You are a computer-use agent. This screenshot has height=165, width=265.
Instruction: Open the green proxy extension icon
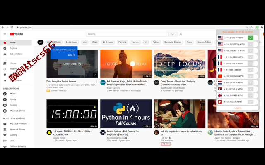[257, 27]
